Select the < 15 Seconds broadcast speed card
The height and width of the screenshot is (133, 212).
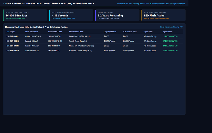click(x=71, y=15)
